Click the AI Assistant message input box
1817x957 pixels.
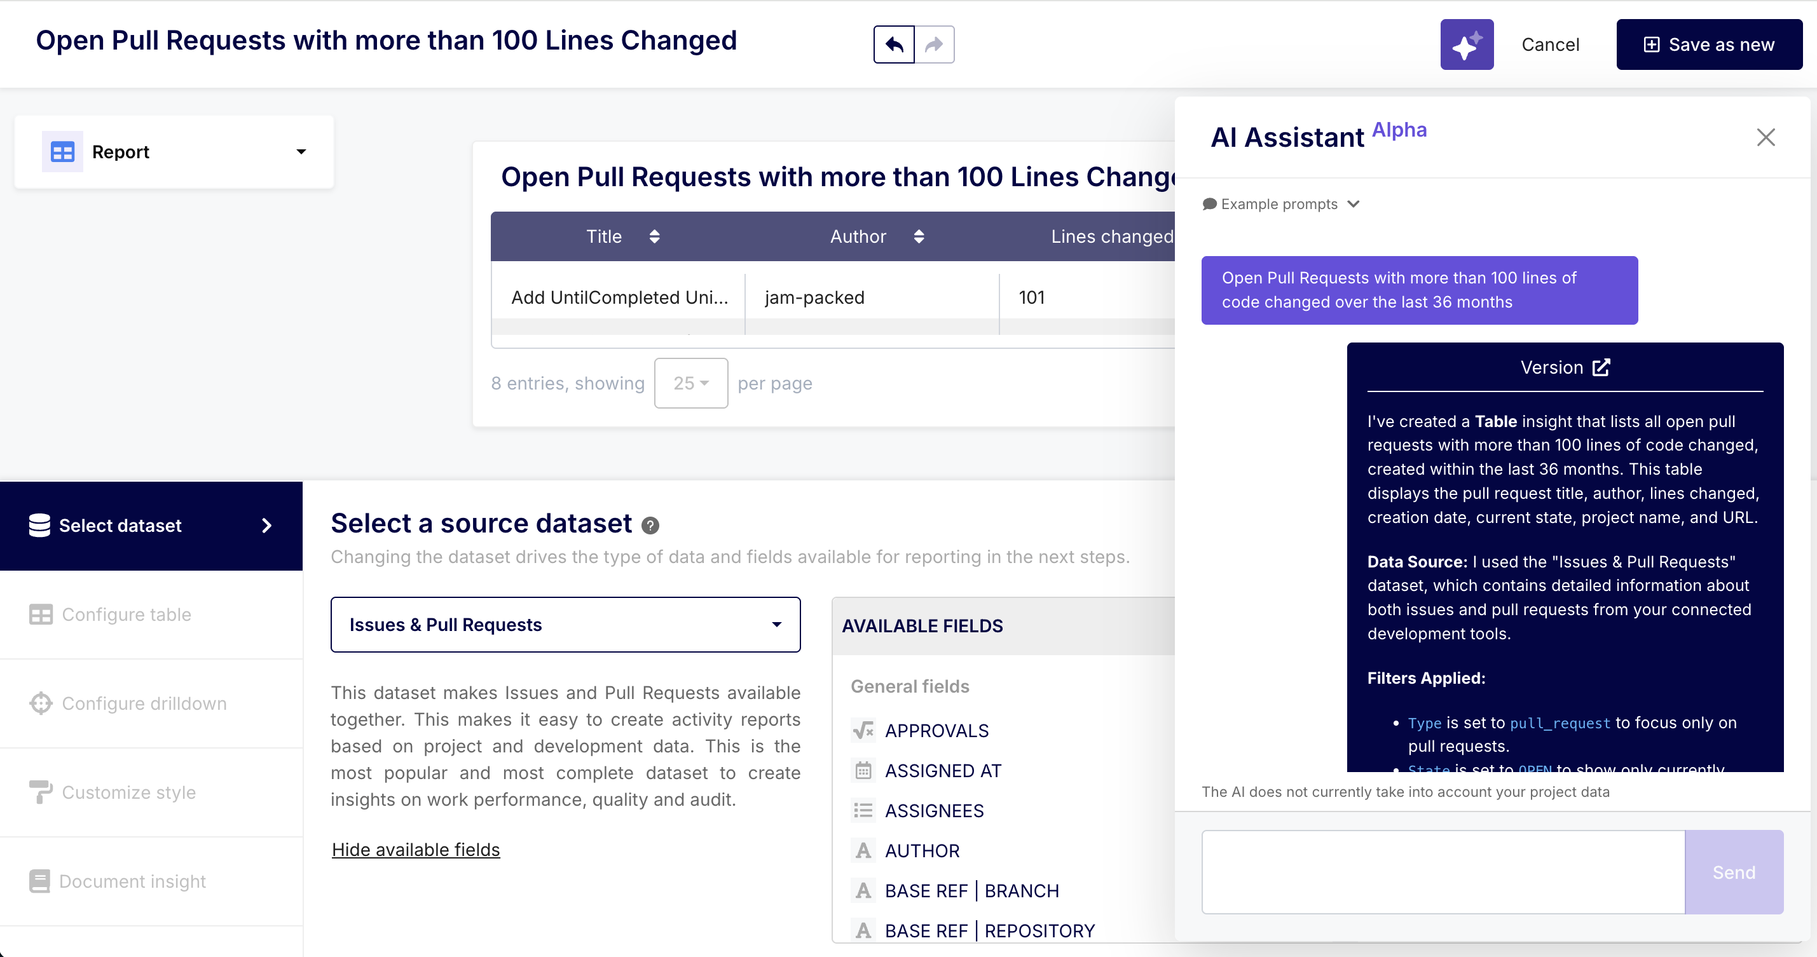point(1443,872)
